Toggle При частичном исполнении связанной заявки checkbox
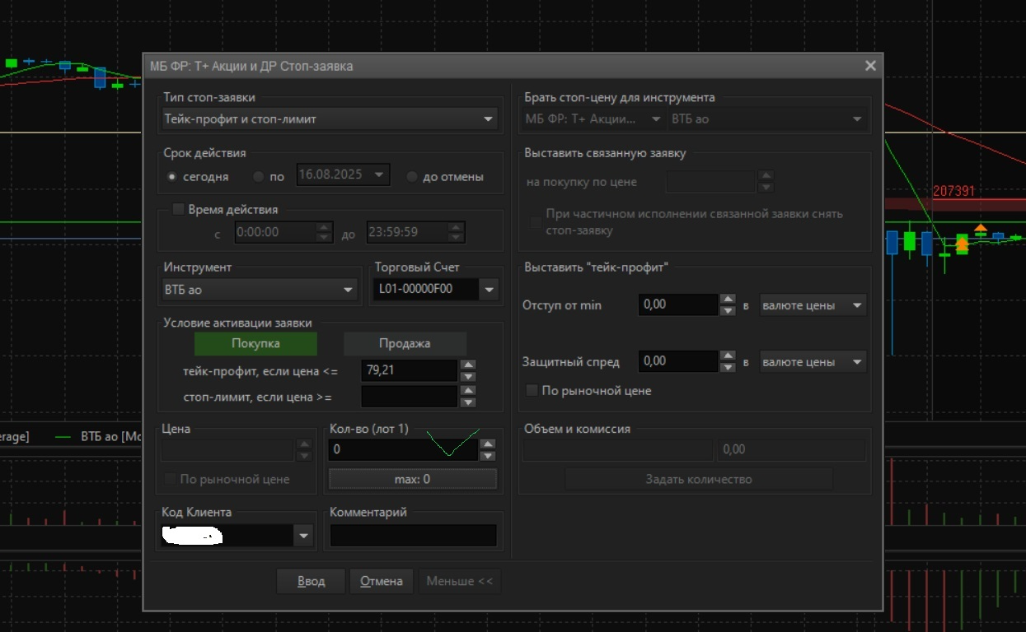1026x632 pixels. point(536,221)
